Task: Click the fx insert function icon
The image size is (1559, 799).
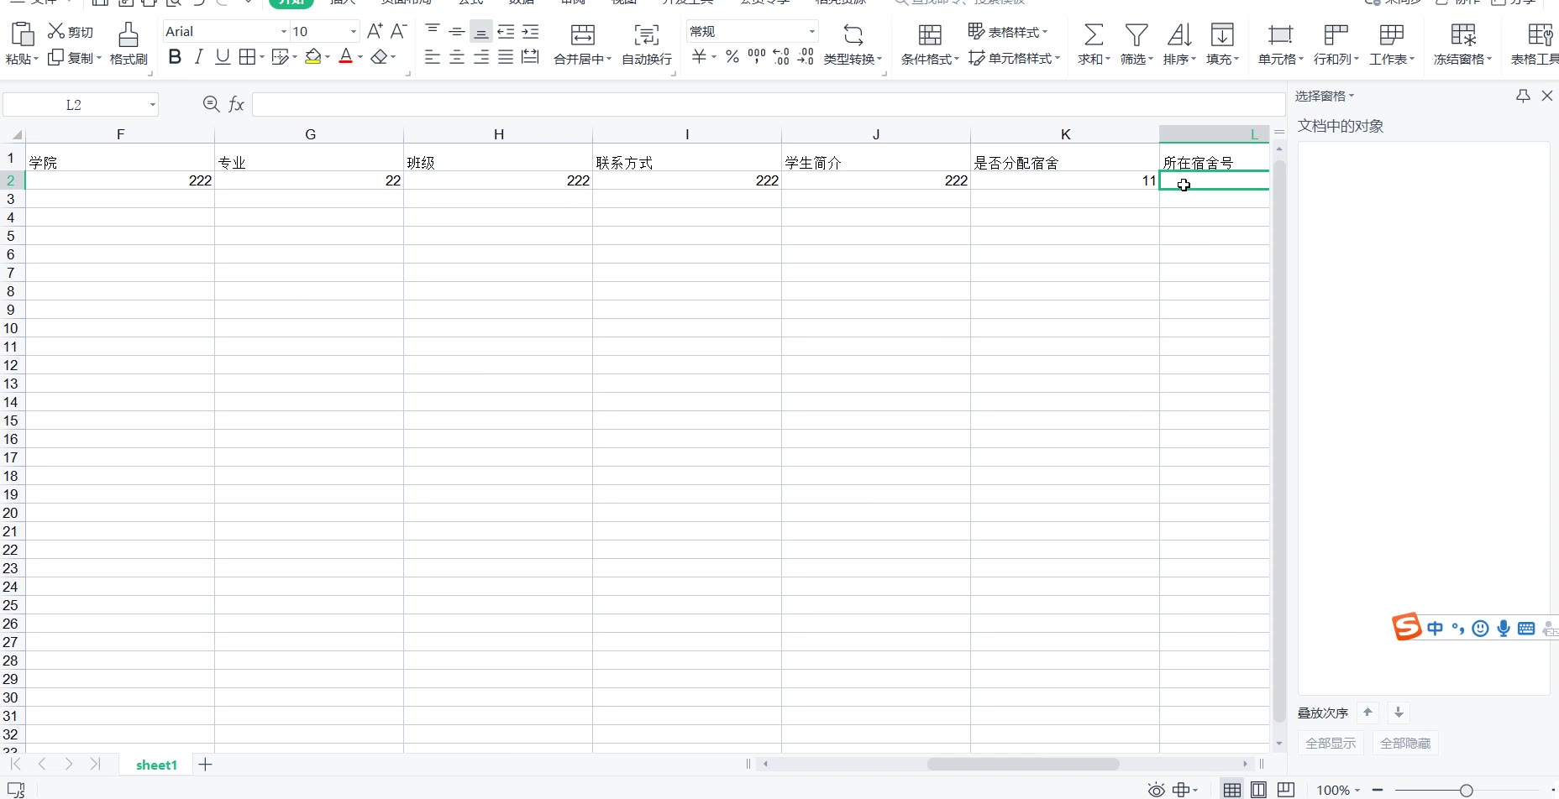Action: click(237, 104)
